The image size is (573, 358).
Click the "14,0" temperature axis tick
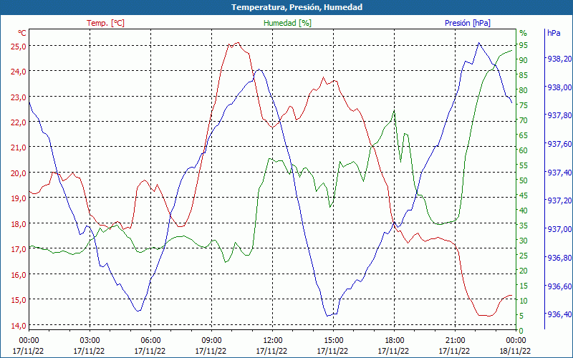click(x=19, y=326)
